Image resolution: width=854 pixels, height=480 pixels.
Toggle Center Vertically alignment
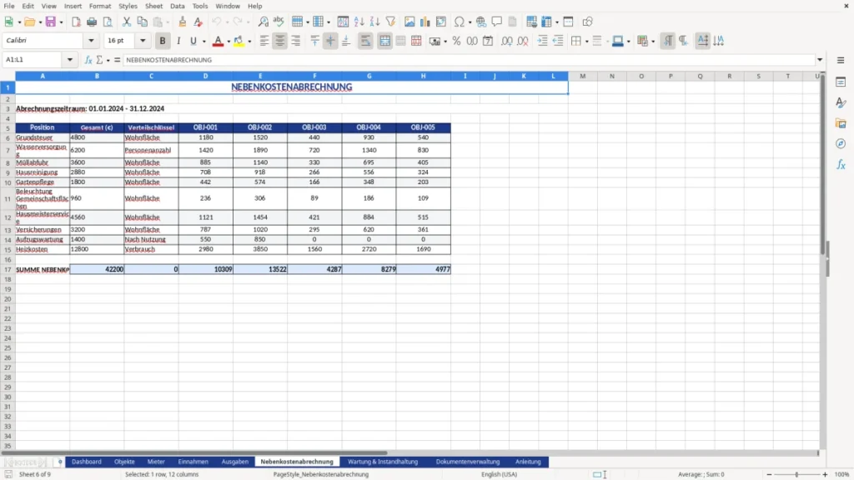[x=330, y=41]
